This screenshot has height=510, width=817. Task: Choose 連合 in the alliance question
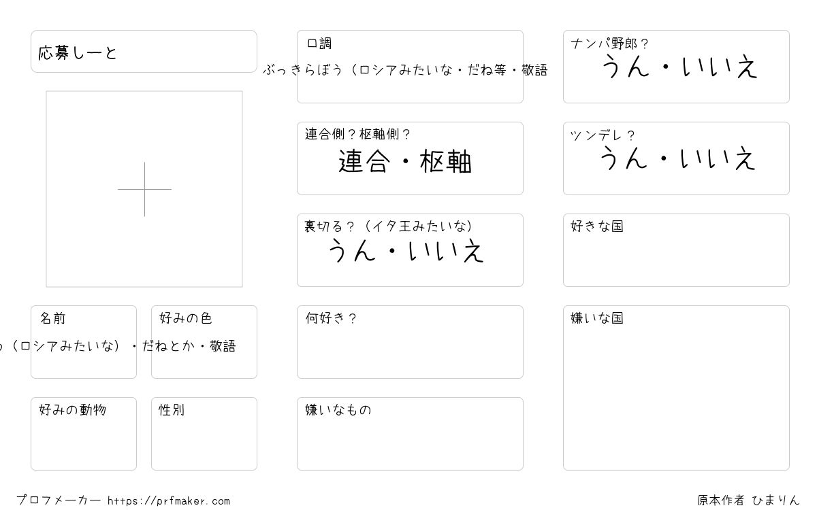[x=364, y=162]
